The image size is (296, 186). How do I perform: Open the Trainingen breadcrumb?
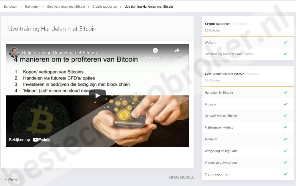point(32,7)
